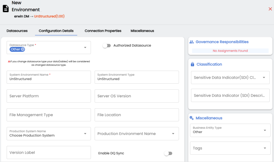Click the document icon beside New Environment
Viewport: 274px width, 162px height.
[6, 8]
